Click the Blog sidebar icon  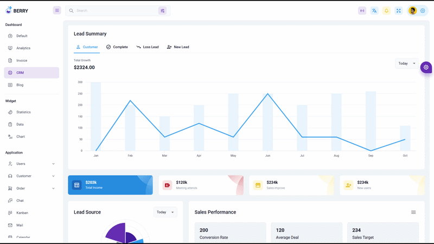point(10,85)
